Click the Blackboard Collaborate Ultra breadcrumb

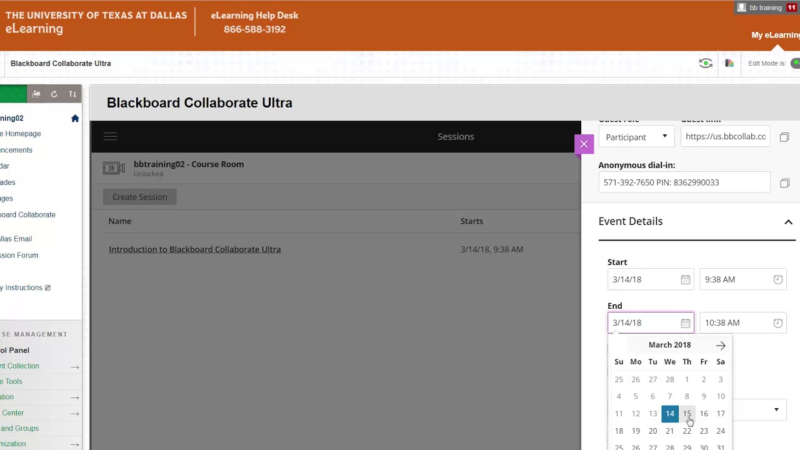[61, 63]
